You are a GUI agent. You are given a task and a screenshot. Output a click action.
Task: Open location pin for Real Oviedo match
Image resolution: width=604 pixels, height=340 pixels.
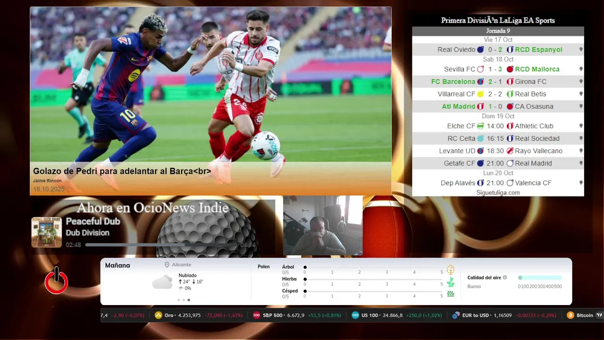click(581, 50)
